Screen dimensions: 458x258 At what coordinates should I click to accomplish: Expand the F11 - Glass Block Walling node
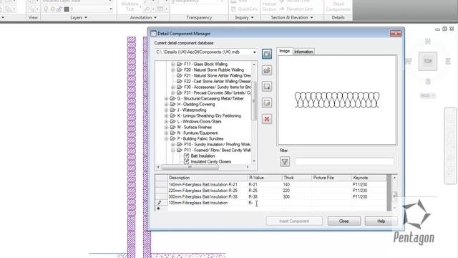click(x=173, y=64)
